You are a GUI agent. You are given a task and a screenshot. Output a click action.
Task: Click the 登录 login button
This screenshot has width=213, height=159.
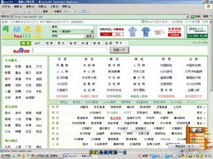pyautogui.click(x=89, y=36)
